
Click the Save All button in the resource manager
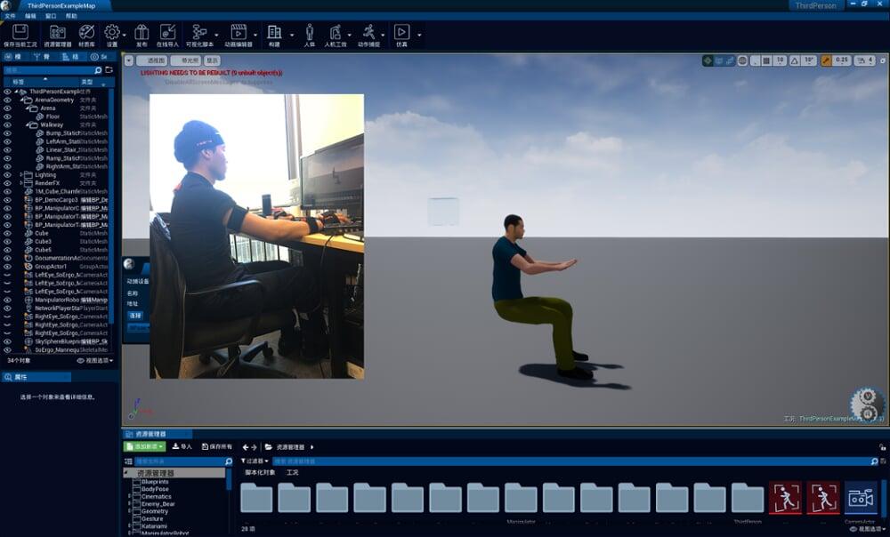(x=217, y=446)
